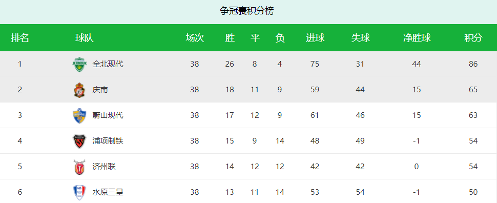Click the 水原三星 team crest

coord(79,193)
